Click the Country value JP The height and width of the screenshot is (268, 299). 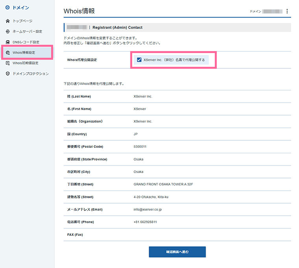tap(136, 134)
